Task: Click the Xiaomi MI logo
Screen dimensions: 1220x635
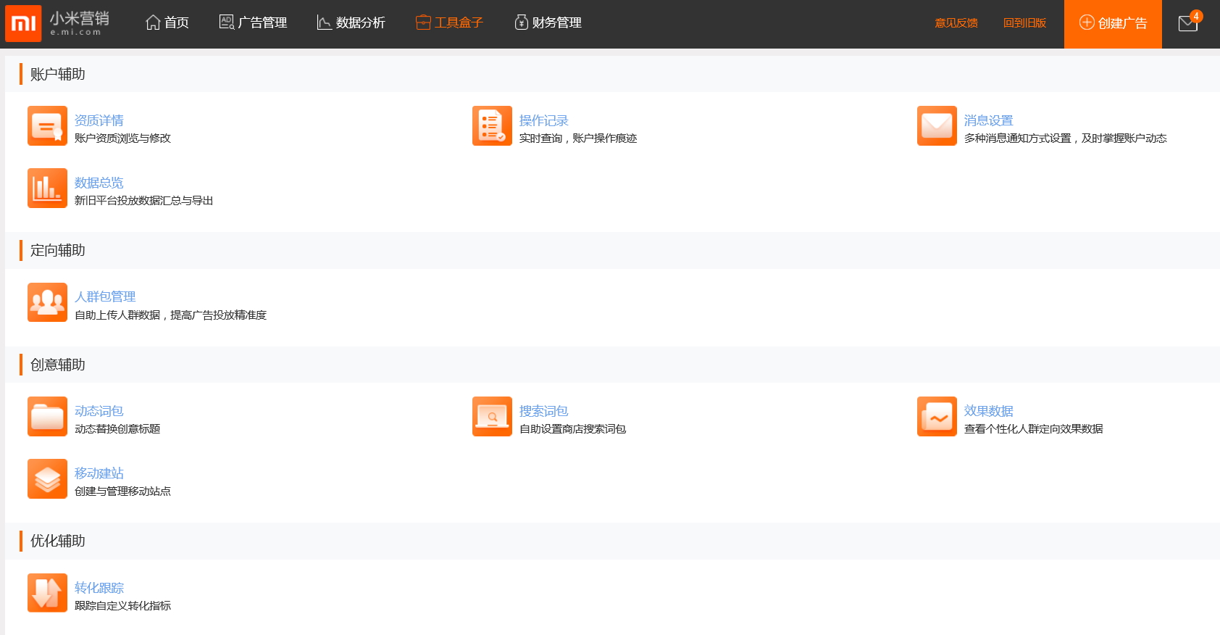Action: point(23,24)
